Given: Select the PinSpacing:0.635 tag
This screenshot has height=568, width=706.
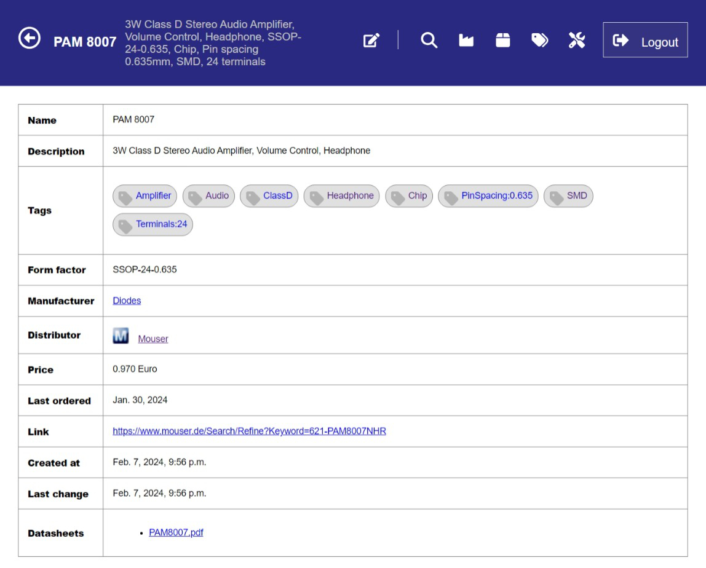Looking at the screenshot, I should (488, 195).
